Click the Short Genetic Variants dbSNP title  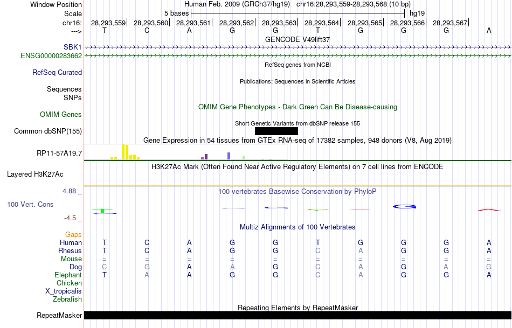(x=297, y=123)
